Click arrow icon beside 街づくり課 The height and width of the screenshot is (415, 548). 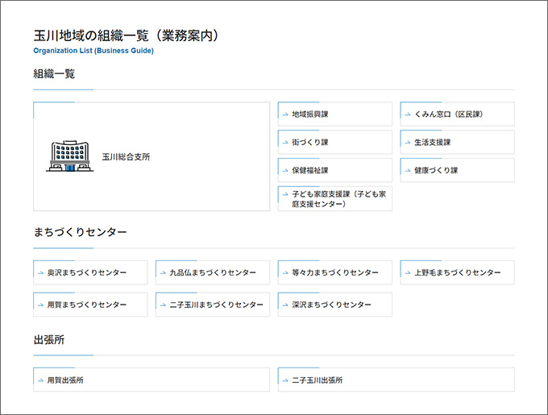[x=285, y=143]
